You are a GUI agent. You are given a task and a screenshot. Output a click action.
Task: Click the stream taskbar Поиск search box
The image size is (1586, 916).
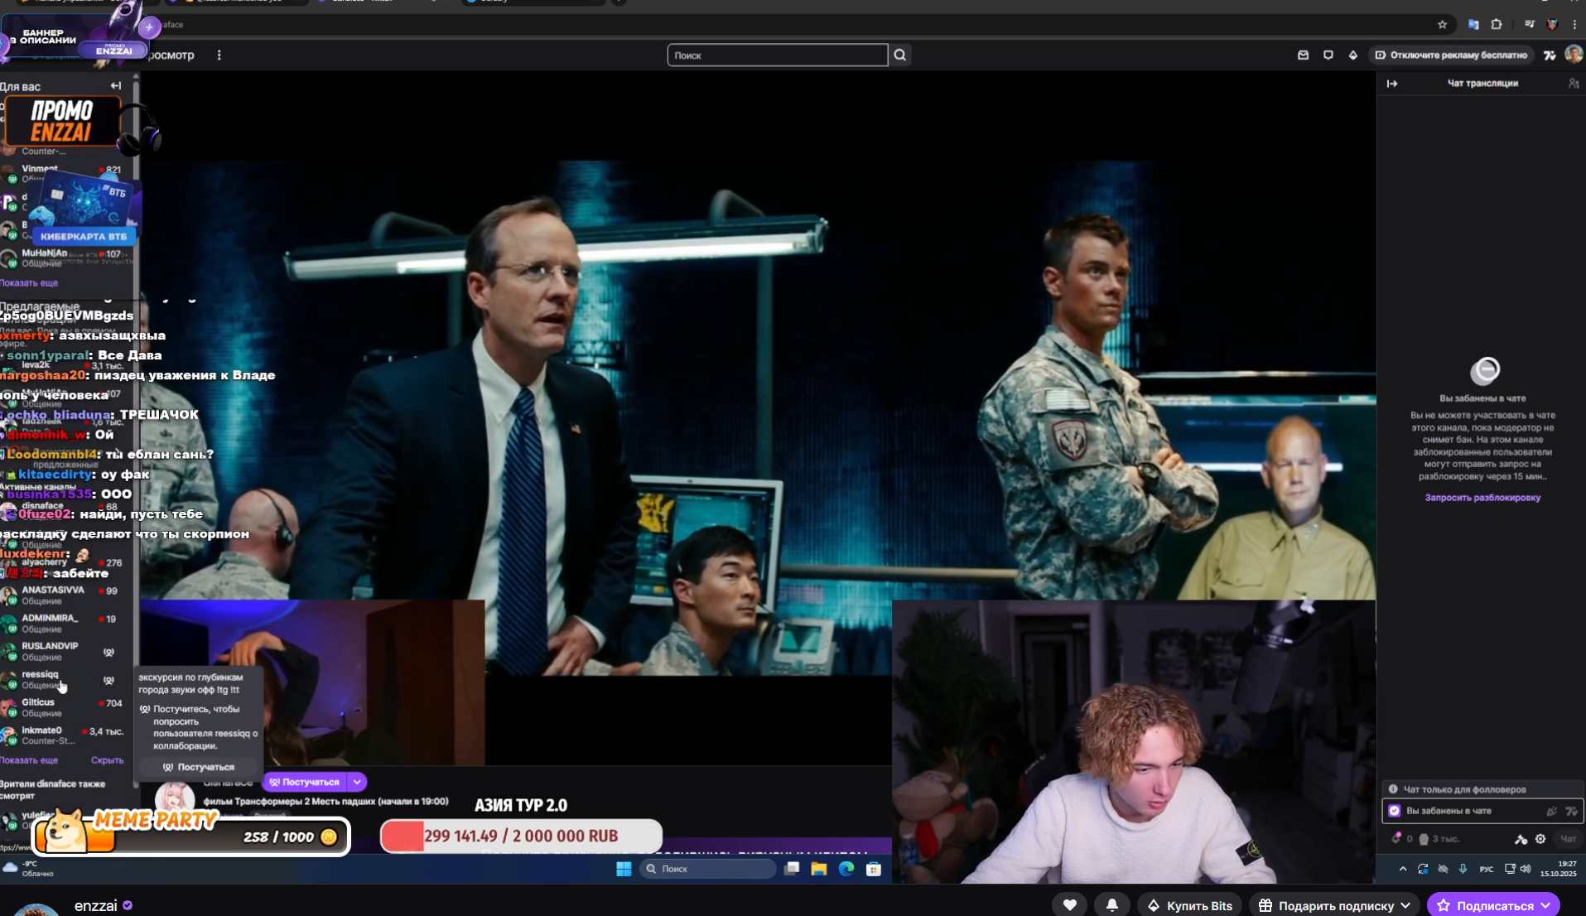(708, 869)
